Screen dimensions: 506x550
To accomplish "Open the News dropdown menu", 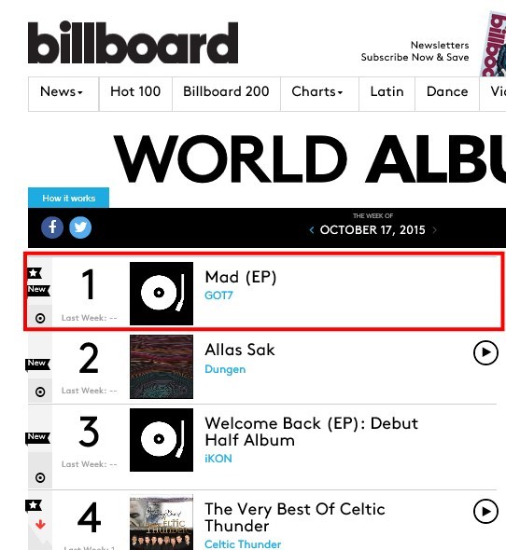I will tap(63, 93).
